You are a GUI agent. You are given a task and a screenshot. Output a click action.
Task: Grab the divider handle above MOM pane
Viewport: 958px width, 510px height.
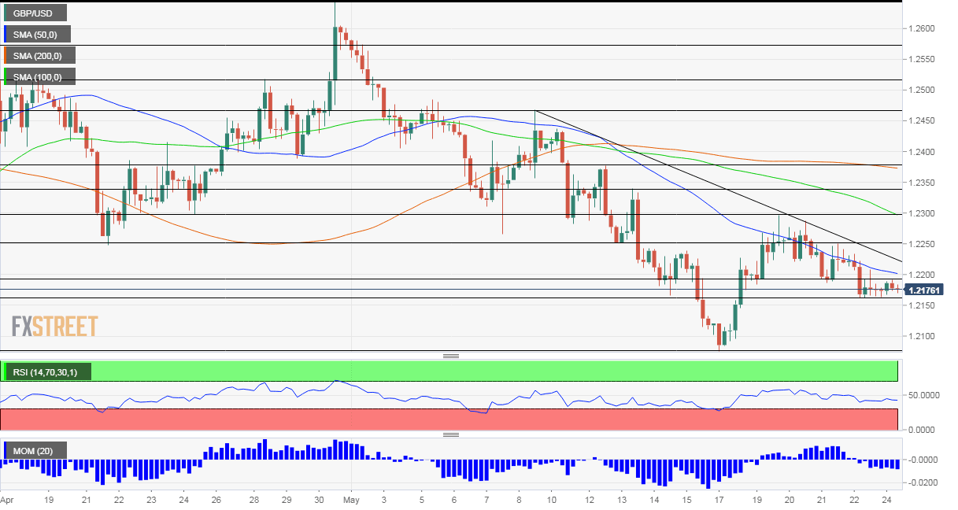coord(451,434)
